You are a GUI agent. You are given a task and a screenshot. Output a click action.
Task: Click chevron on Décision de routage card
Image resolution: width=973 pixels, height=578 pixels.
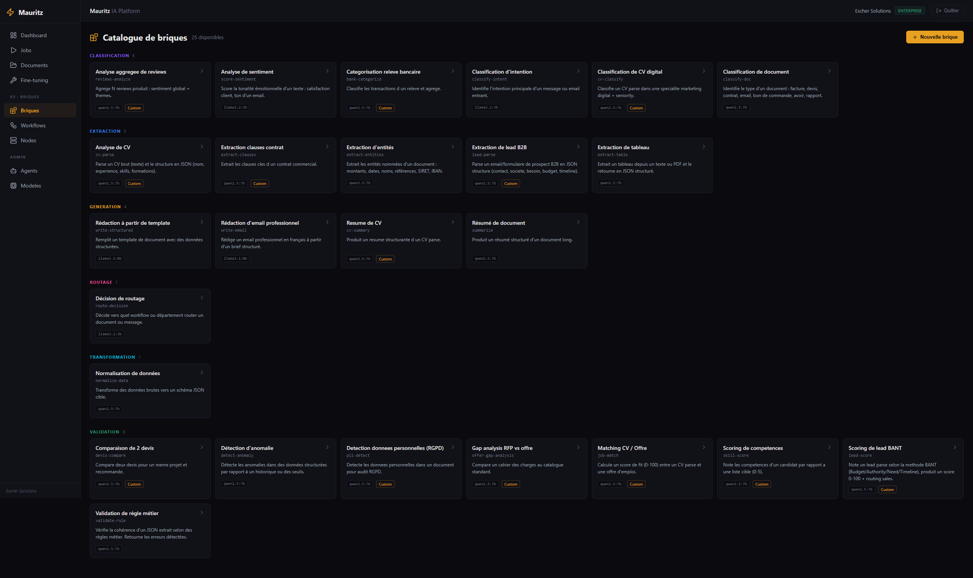click(x=202, y=298)
